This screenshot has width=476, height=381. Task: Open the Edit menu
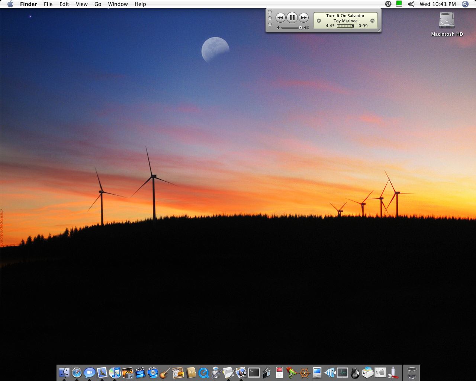pos(64,4)
